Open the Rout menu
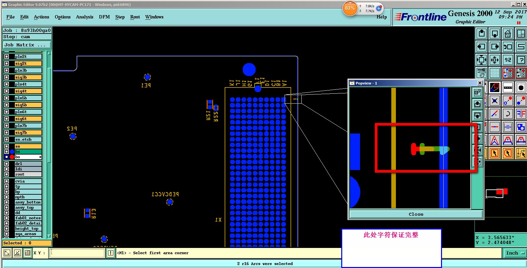Image resolution: width=527 pixels, height=268 pixels. click(x=135, y=17)
